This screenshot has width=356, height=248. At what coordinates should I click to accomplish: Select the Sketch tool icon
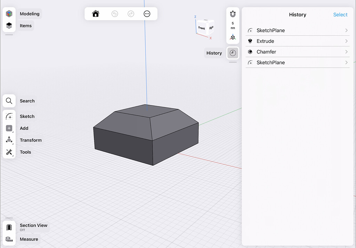point(9,116)
